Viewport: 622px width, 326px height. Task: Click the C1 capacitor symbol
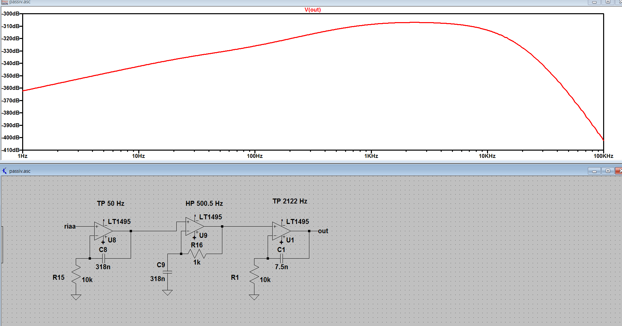[x=282, y=258]
